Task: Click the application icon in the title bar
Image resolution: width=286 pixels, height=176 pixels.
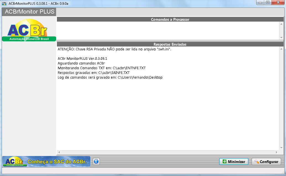Action: pos(4,3)
